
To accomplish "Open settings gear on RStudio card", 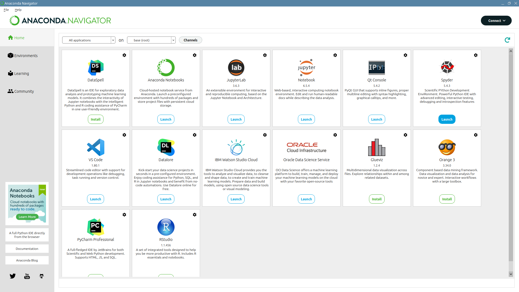I will [195, 215].
